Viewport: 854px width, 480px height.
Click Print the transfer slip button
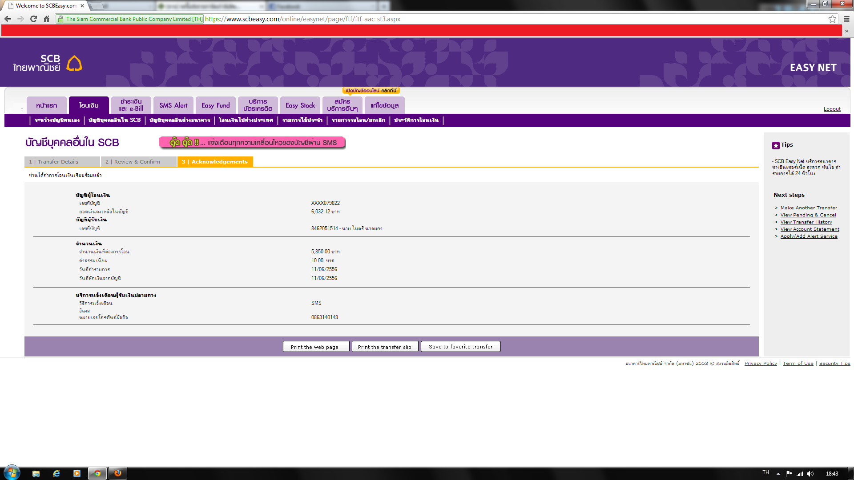[385, 347]
